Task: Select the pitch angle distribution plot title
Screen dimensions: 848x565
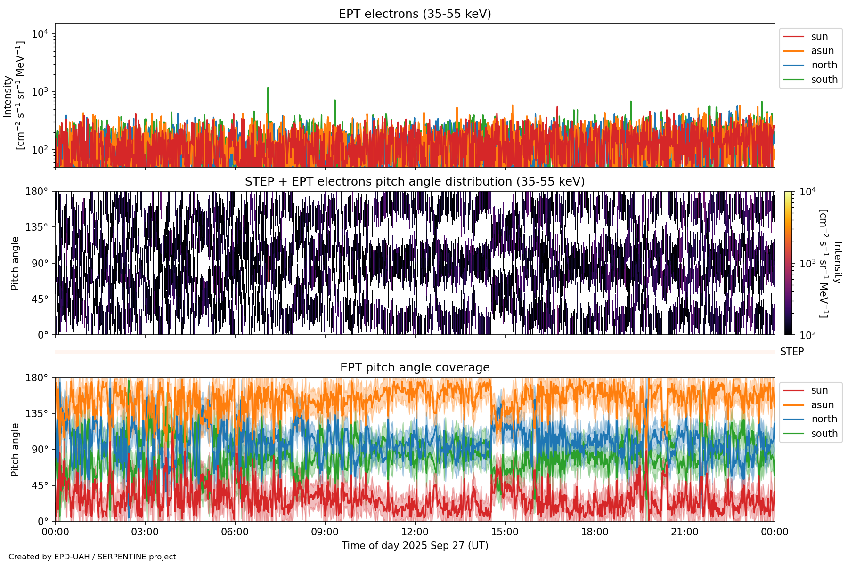Action: click(415, 182)
